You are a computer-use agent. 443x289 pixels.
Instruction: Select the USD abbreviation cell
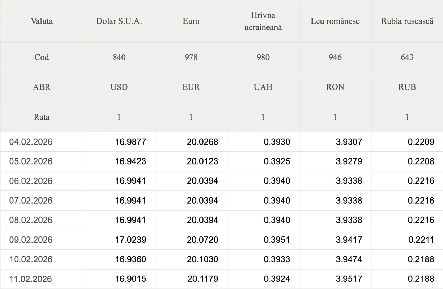coord(119,87)
